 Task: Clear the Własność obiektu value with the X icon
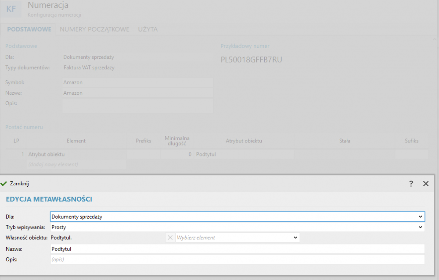tap(170, 237)
